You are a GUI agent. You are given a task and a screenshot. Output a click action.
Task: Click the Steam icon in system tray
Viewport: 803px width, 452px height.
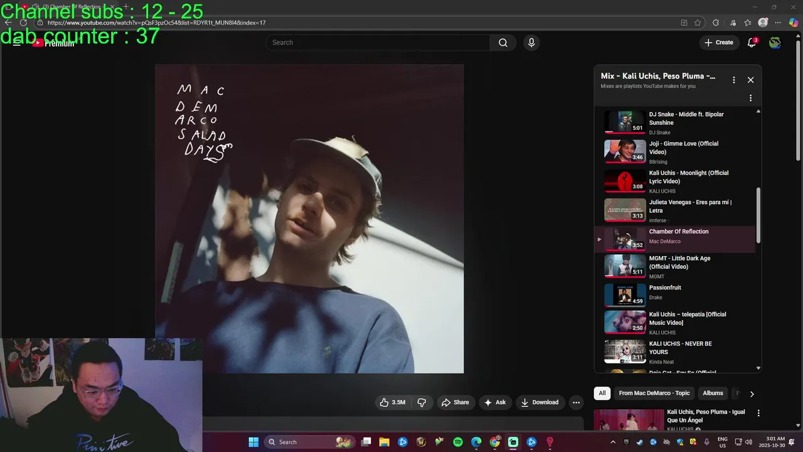pos(639,442)
